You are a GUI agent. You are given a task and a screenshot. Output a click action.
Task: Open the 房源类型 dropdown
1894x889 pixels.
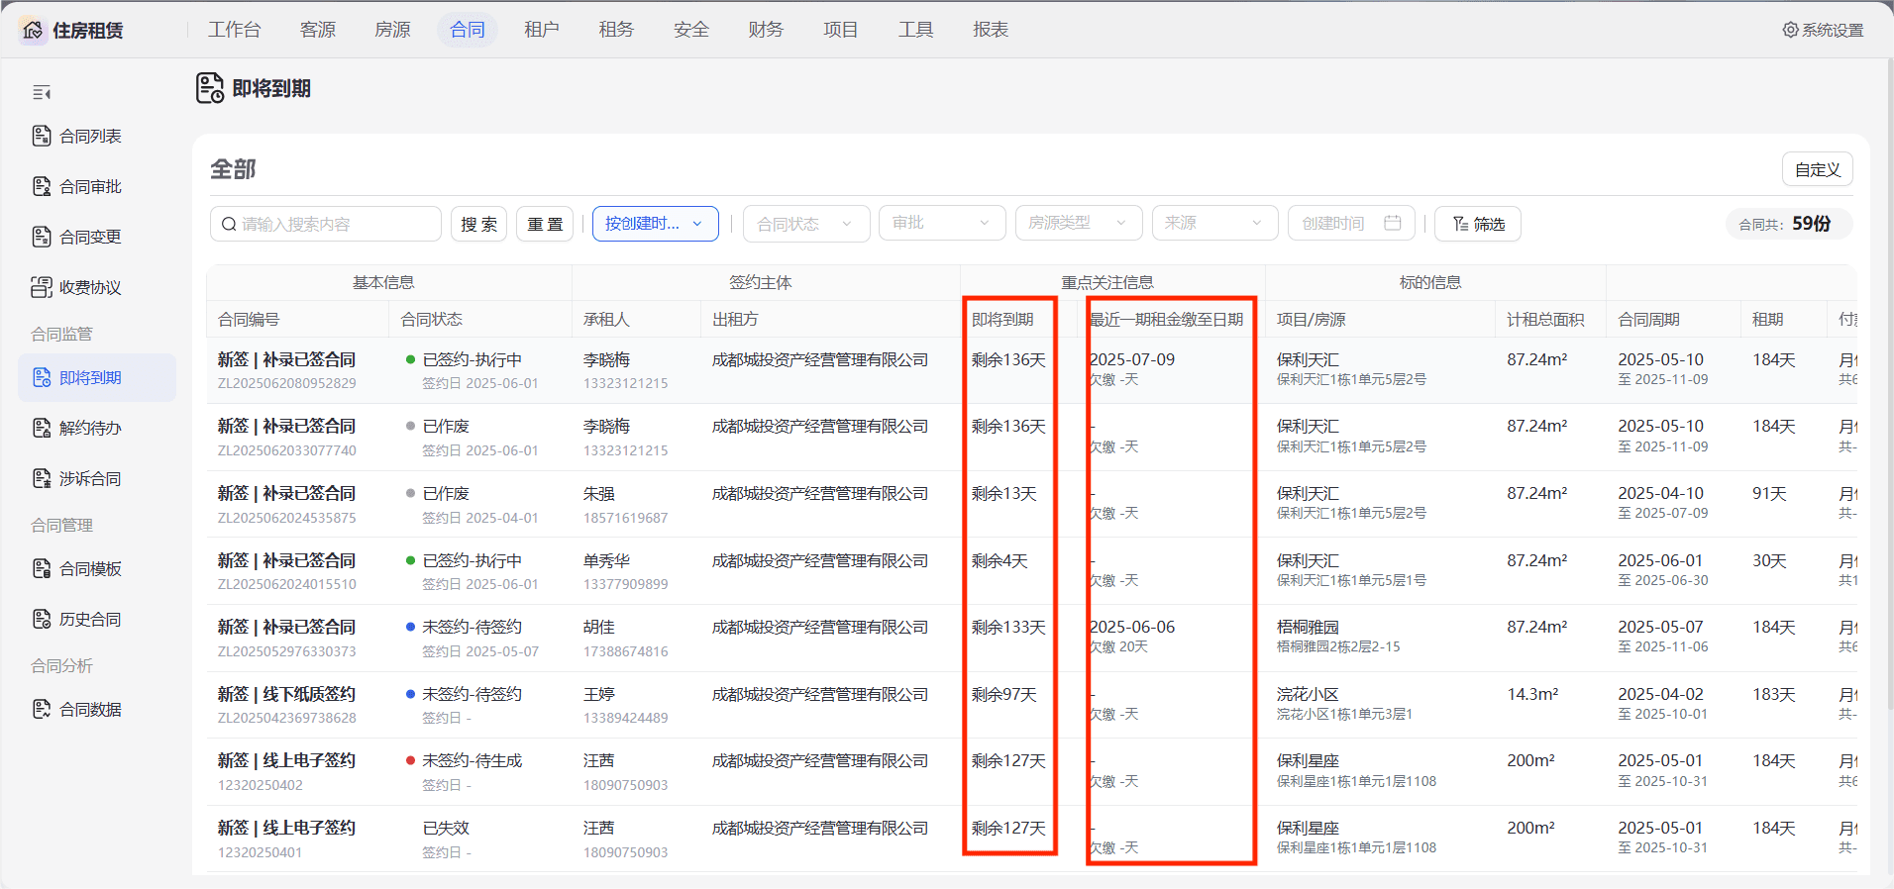coord(1079,223)
